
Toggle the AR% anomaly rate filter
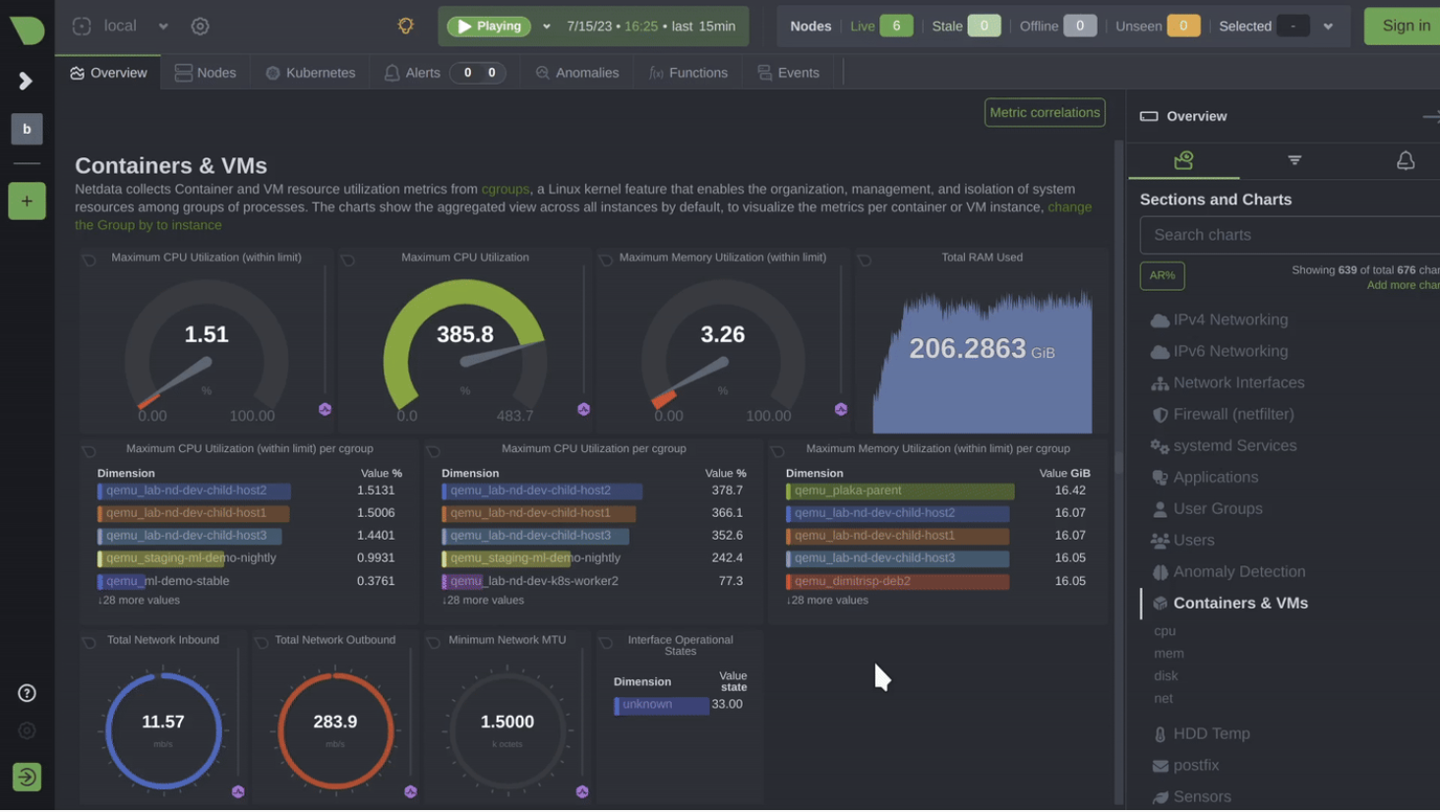(x=1162, y=275)
